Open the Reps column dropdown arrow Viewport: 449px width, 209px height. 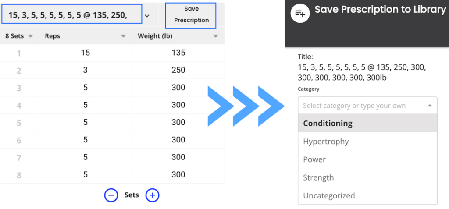(123, 36)
